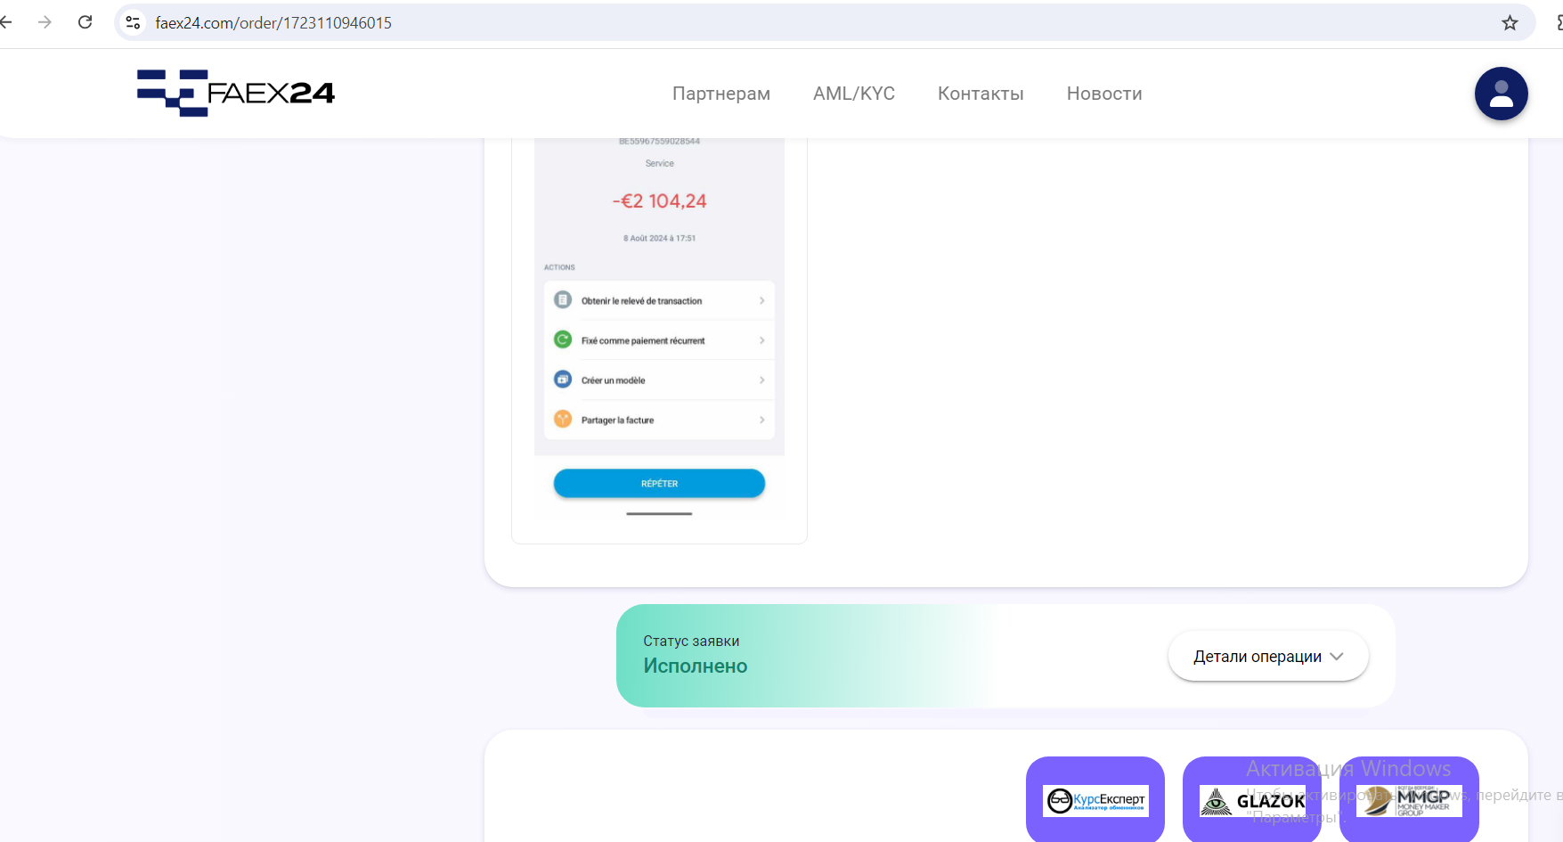
Task: Click the Partager la facture row
Action: pos(659,420)
